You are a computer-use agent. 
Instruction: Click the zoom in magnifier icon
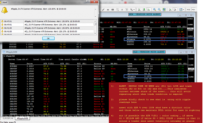155,10
